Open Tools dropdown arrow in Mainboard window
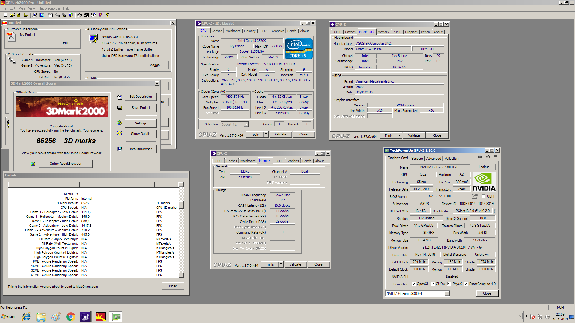Screen dimensions: 575x323 tap(399, 135)
